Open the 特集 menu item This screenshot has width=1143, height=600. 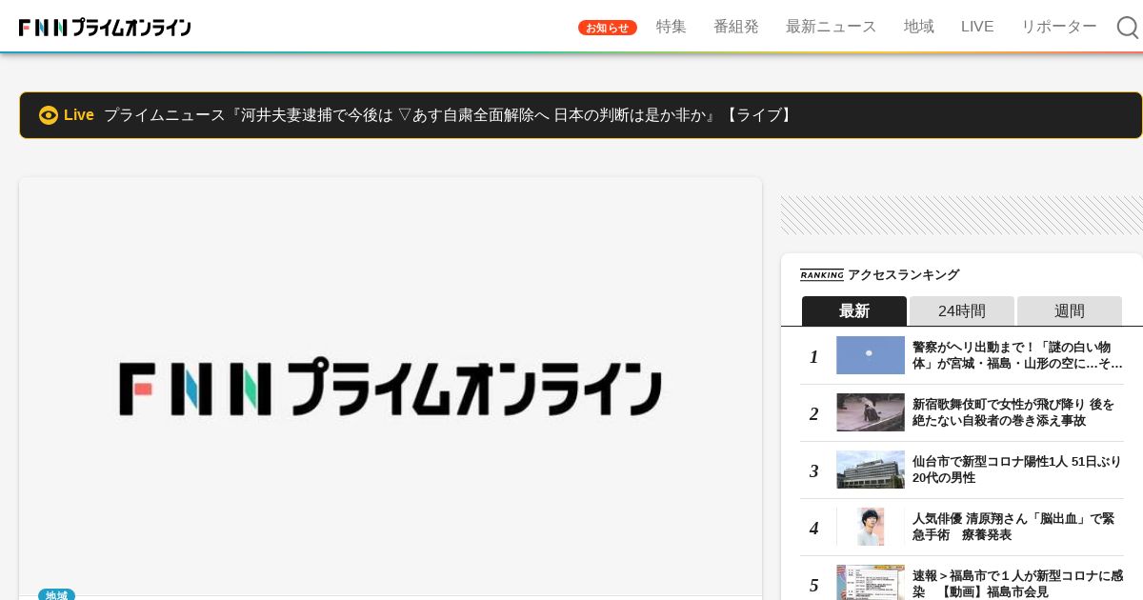tap(672, 27)
